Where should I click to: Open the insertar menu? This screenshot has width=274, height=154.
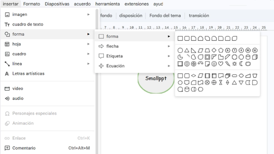(x=10, y=4)
